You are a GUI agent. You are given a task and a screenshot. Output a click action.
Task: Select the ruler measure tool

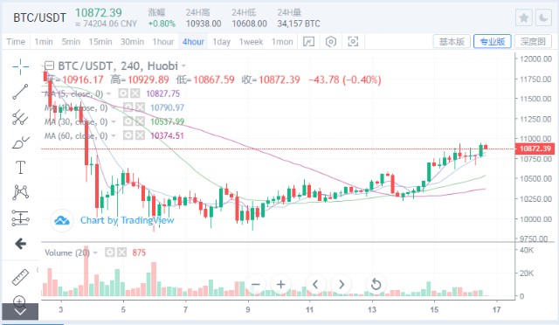tap(20, 277)
